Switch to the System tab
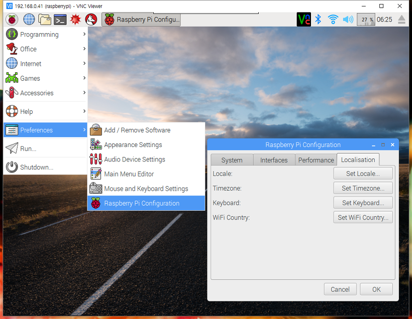This screenshot has width=412, height=319. 232,160
